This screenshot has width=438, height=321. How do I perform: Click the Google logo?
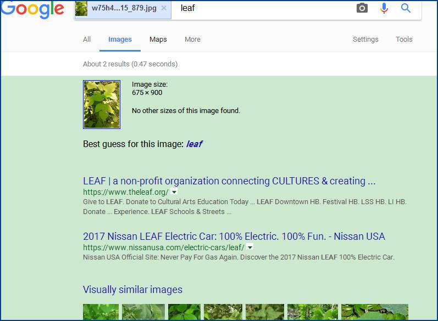(x=32, y=9)
